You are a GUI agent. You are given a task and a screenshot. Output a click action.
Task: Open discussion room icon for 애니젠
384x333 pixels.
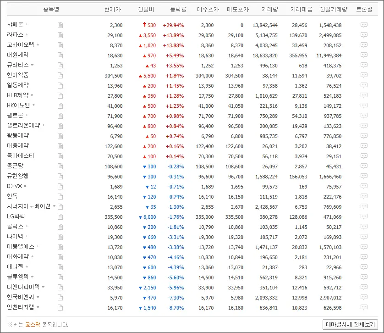(x=364, y=267)
